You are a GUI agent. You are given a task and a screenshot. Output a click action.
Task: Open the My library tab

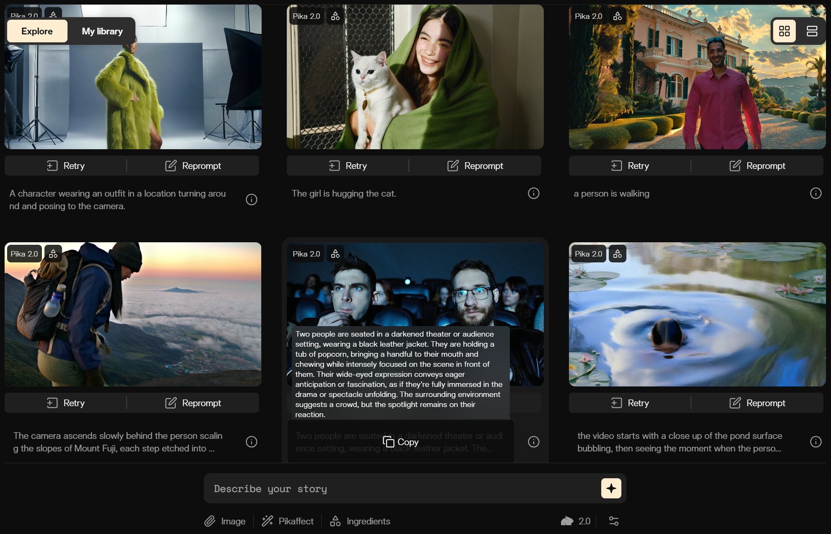pos(102,31)
